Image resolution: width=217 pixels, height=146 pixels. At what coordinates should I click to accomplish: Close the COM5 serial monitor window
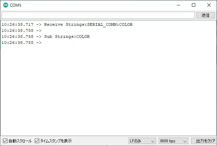[x=209, y=5]
